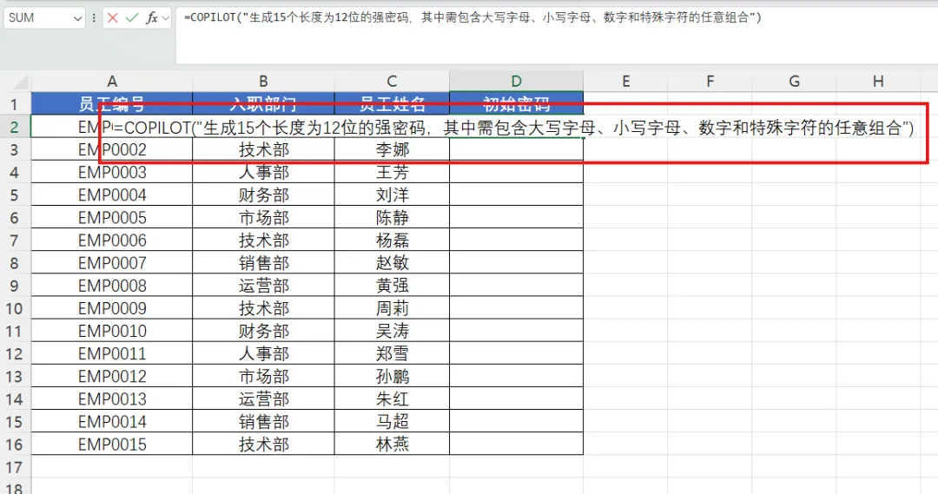
Task: Select row 5 header
Action: point(15,195)
